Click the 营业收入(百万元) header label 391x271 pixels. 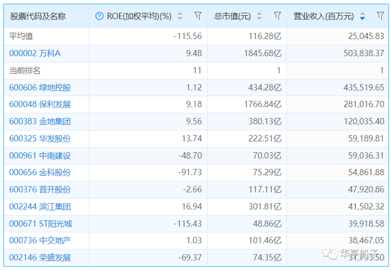pyautogui.click(x=324, y=16)
